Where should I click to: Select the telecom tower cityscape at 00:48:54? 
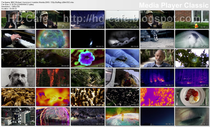coord(18,116)
